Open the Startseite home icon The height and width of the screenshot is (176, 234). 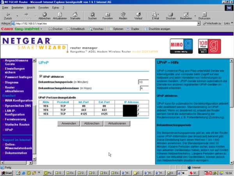(x=75, y=16)
